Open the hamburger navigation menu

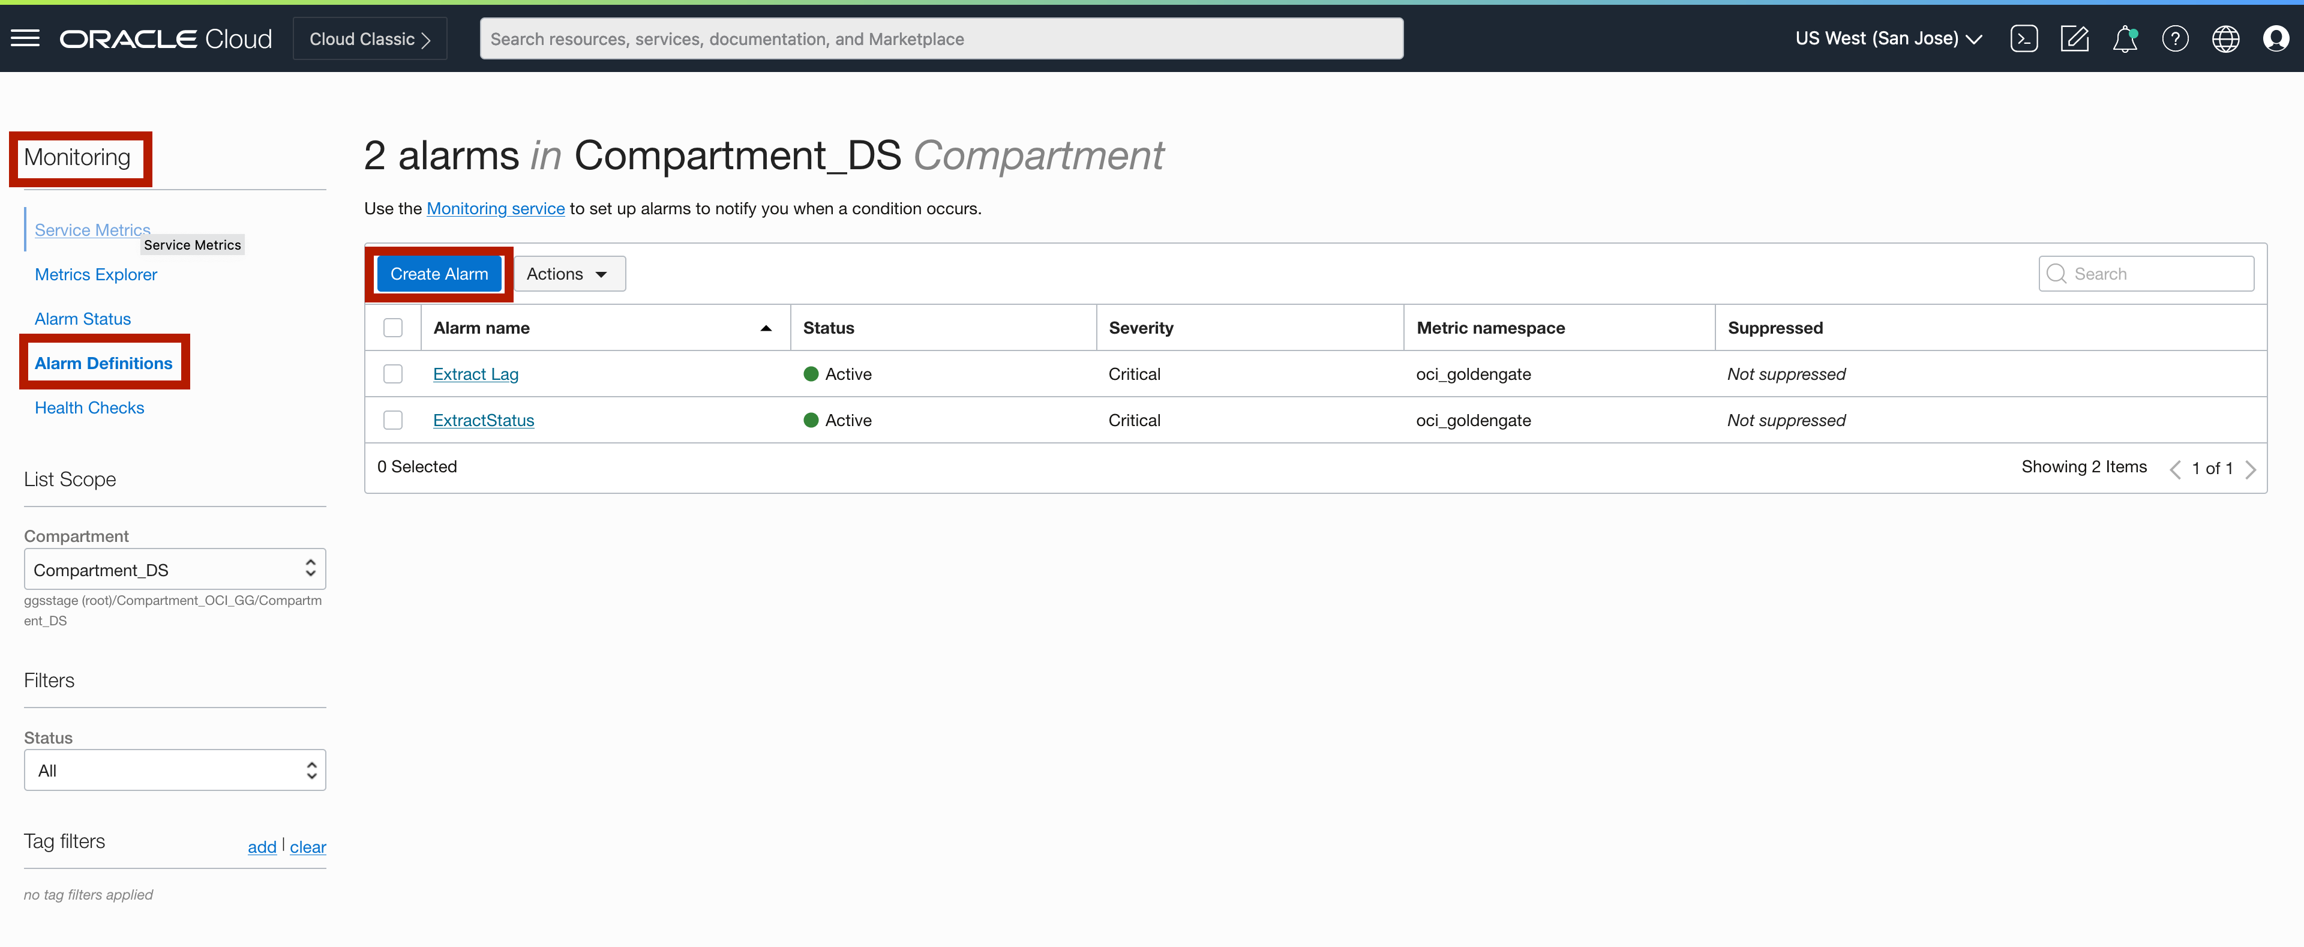(x=25, y=38)
